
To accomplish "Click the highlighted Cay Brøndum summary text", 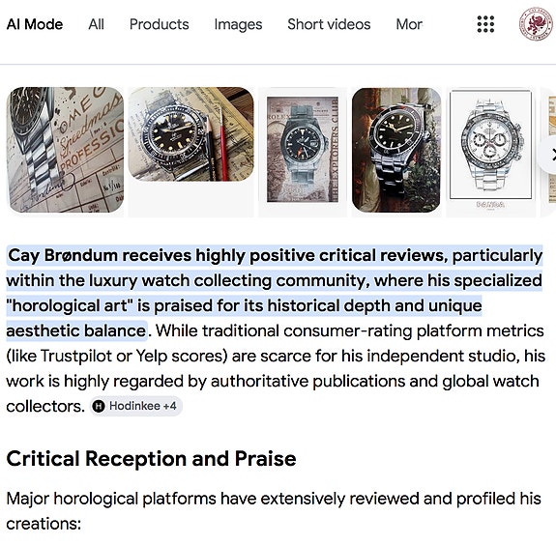I will click(x=274, y=293).
